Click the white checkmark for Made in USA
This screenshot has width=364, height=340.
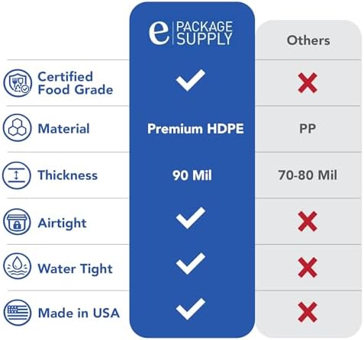tap(191, 309)
